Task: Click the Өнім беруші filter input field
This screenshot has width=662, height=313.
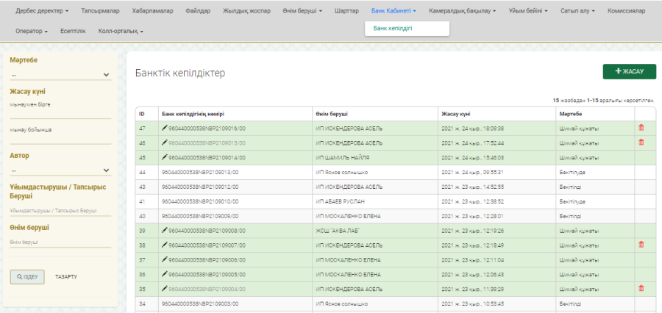Action: (60, 242)
